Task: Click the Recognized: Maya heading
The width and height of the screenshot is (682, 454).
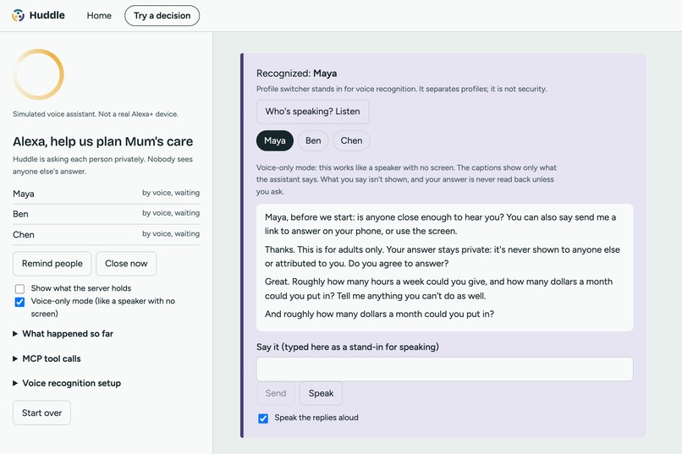Action: tap(297, 74)
